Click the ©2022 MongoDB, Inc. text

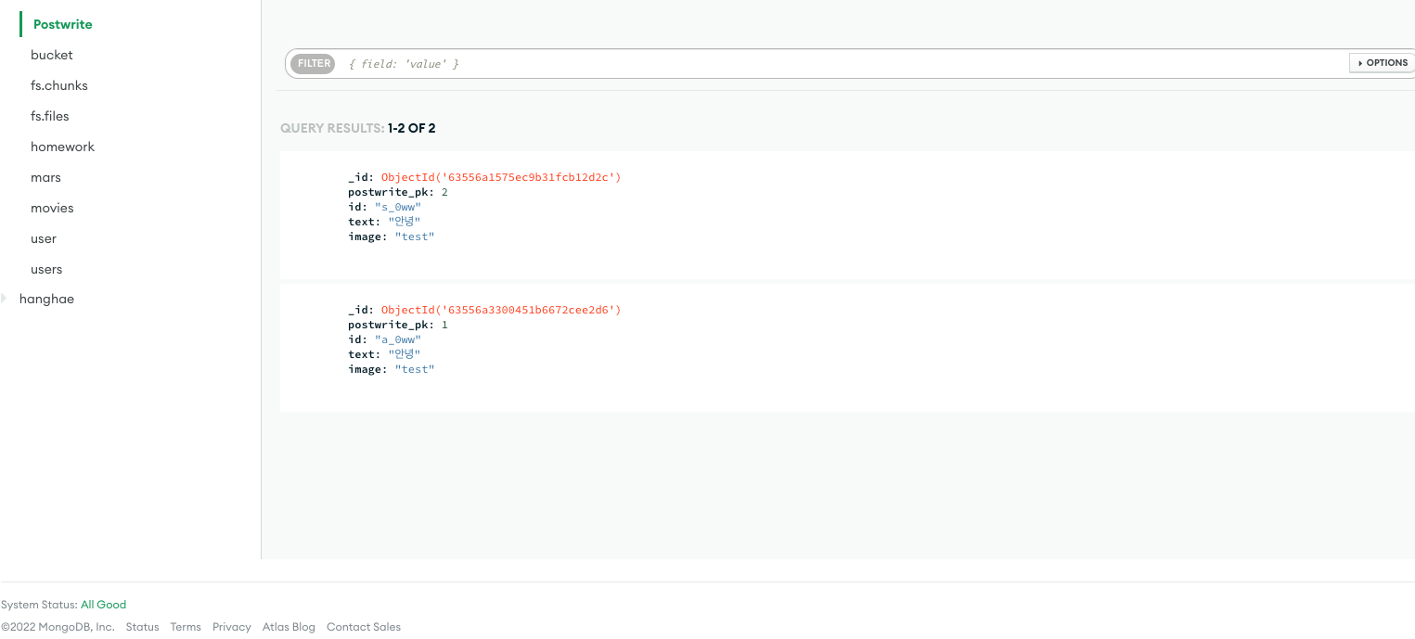(58, 627)
